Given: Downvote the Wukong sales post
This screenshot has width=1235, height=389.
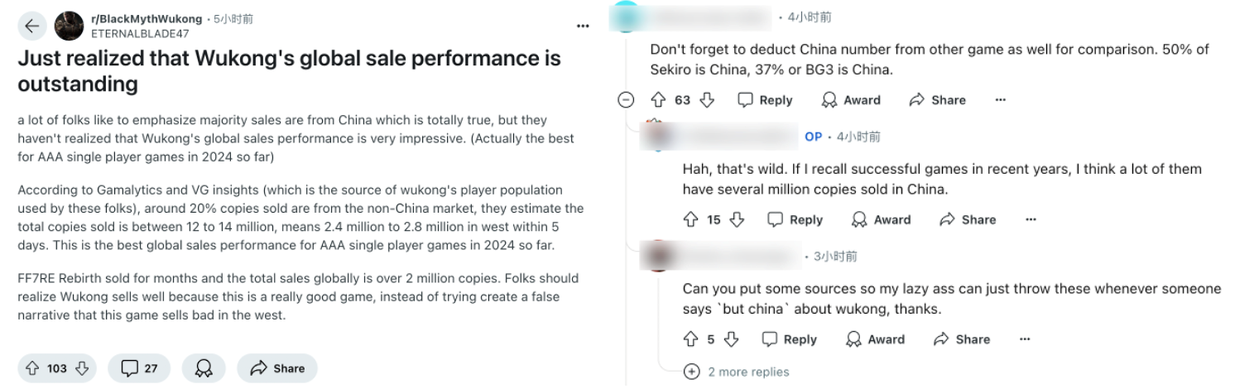Looking at the screenshot, I should click(x=82, y=368).
